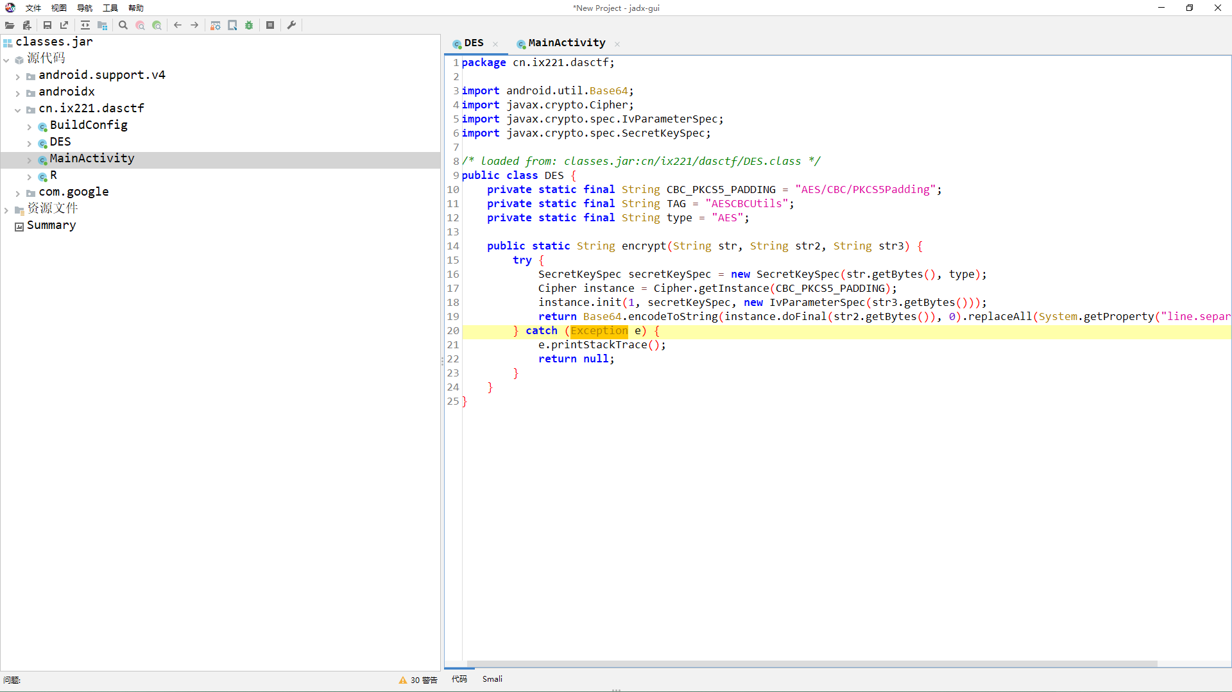Open preferences wrench icon
The width and height of the screenshot is (1232, 692).
tap(291, 25)
